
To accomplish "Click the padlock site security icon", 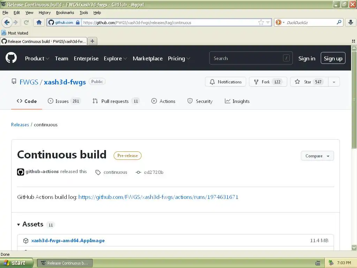I will (78, 22).
